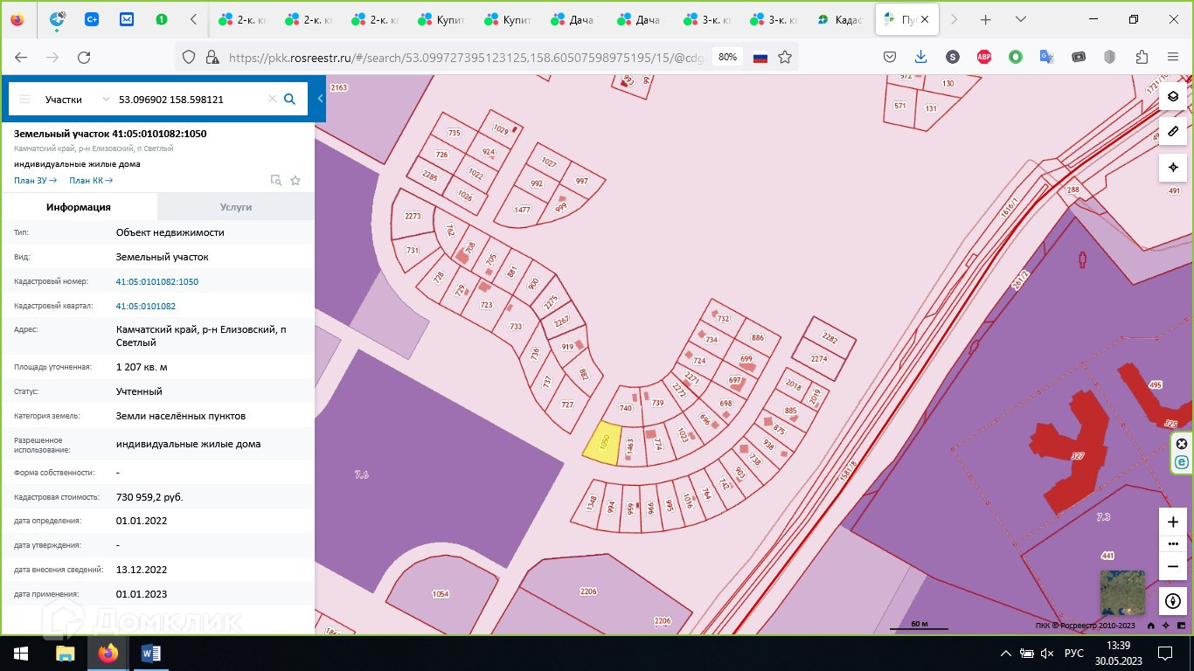Run search with the magnifier icon
Image resolution: width=1194 pixels, height=671 pixels.
290,100
